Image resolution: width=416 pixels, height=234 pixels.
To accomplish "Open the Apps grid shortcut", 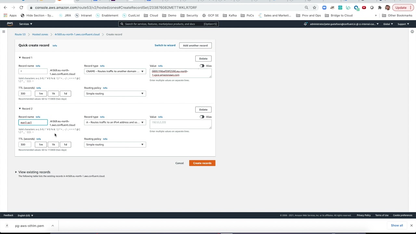I will click(x=10, y=15).
